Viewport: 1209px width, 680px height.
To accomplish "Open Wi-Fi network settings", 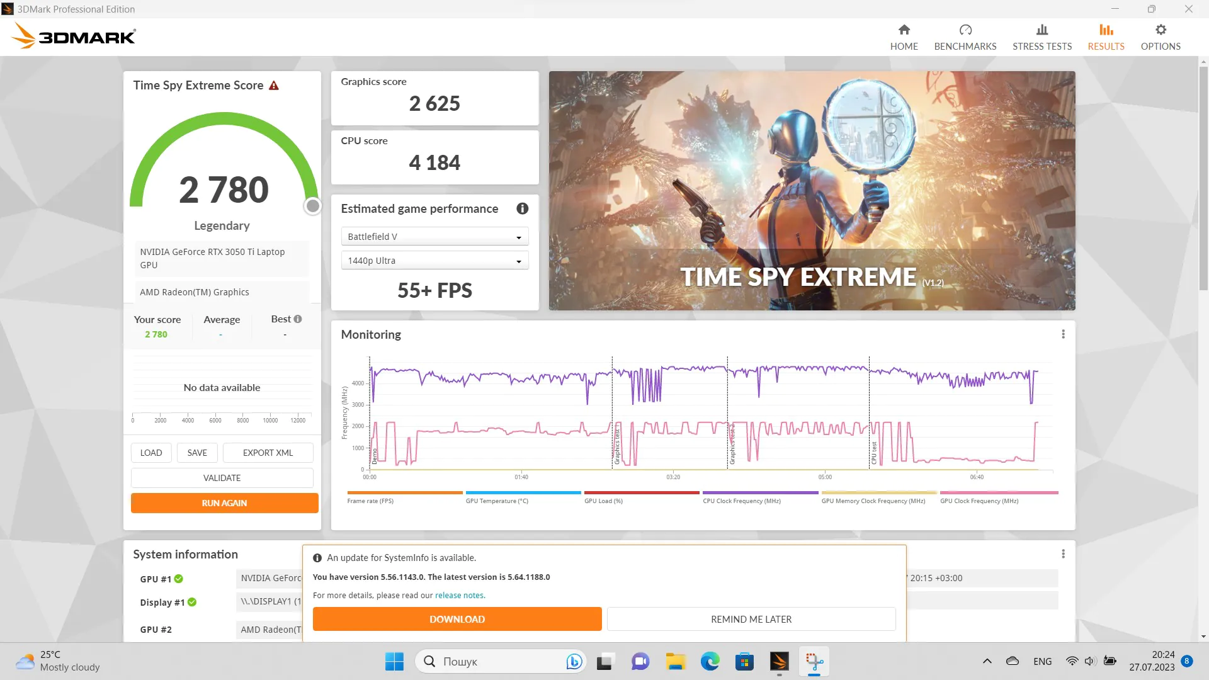I will 1071,661.
